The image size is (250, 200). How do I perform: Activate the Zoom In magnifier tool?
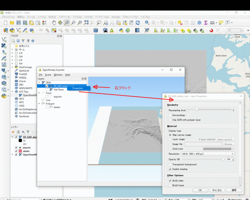(x=67, y=23)
